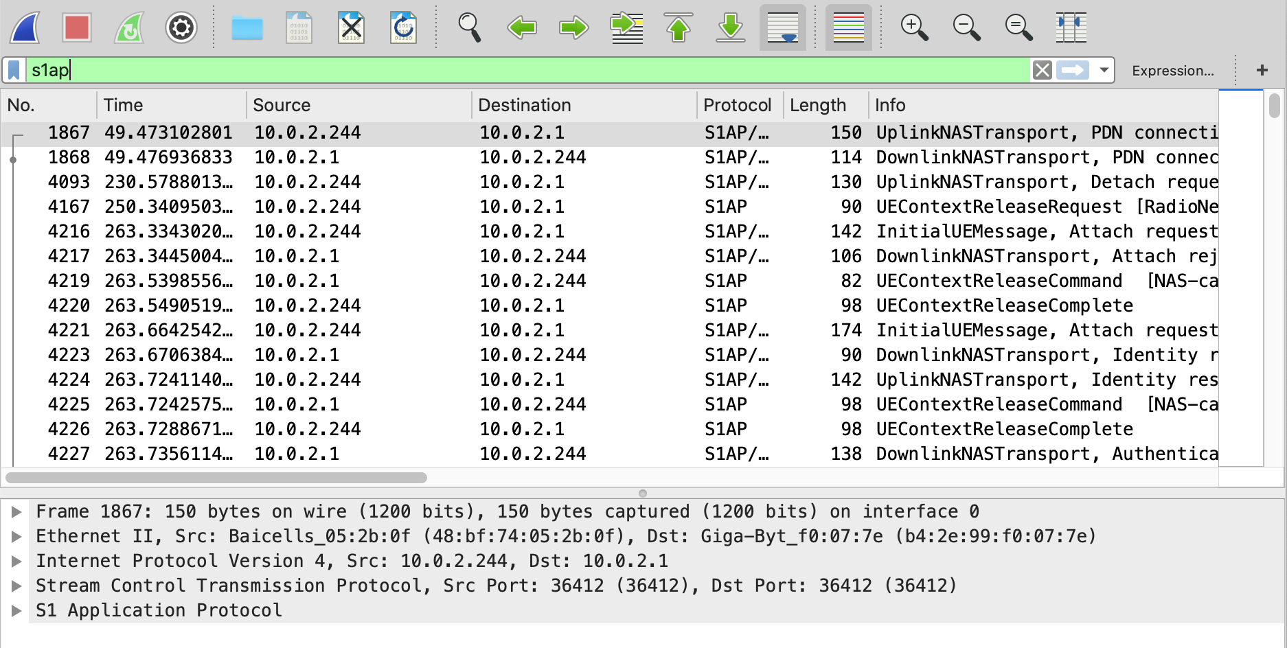This screenshot has height=648, width=1287.
Task: Open the Expression builder
Action: [1174, 70]
